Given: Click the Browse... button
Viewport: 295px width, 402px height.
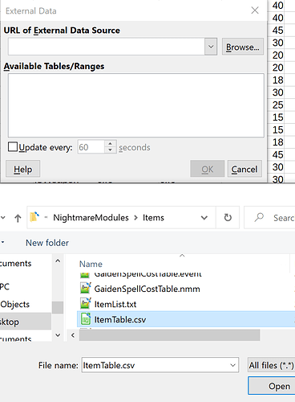Looking at the screenshot, I should (243, 47).
